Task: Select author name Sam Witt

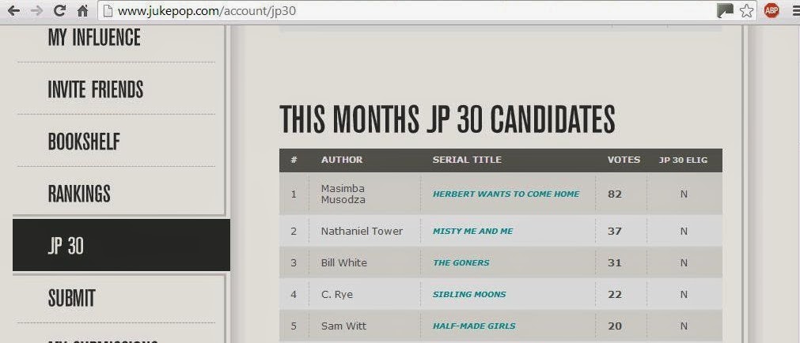Action: click(x=343, y=326)
